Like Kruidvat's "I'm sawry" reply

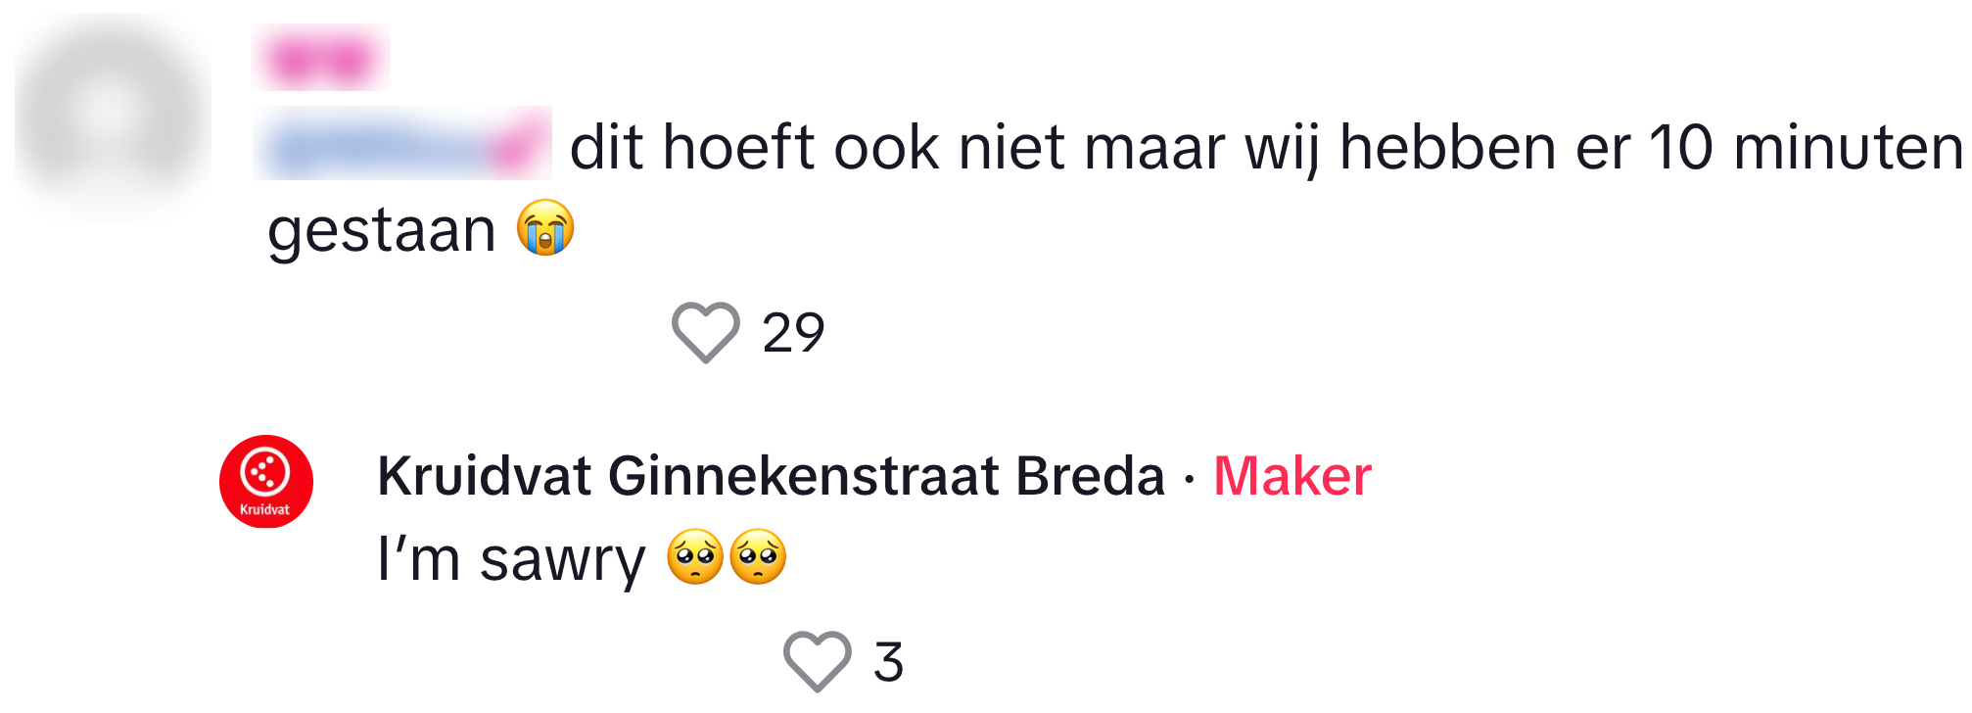[x=817, y=661]
